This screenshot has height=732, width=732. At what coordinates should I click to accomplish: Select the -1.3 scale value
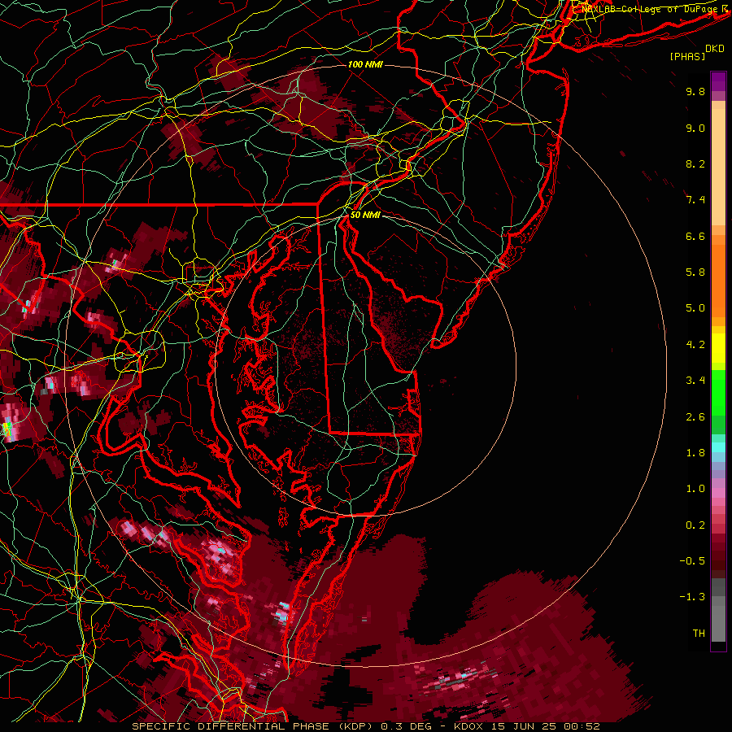click(x=692, y=597)
